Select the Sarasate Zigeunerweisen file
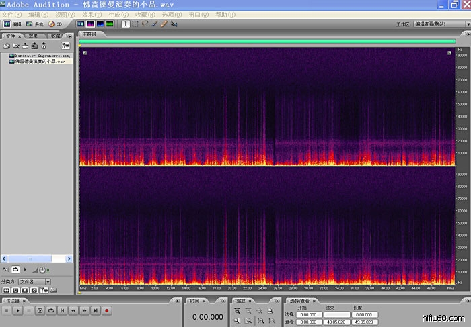The width and height of the screenshot is (471, 327). [42, 56]
